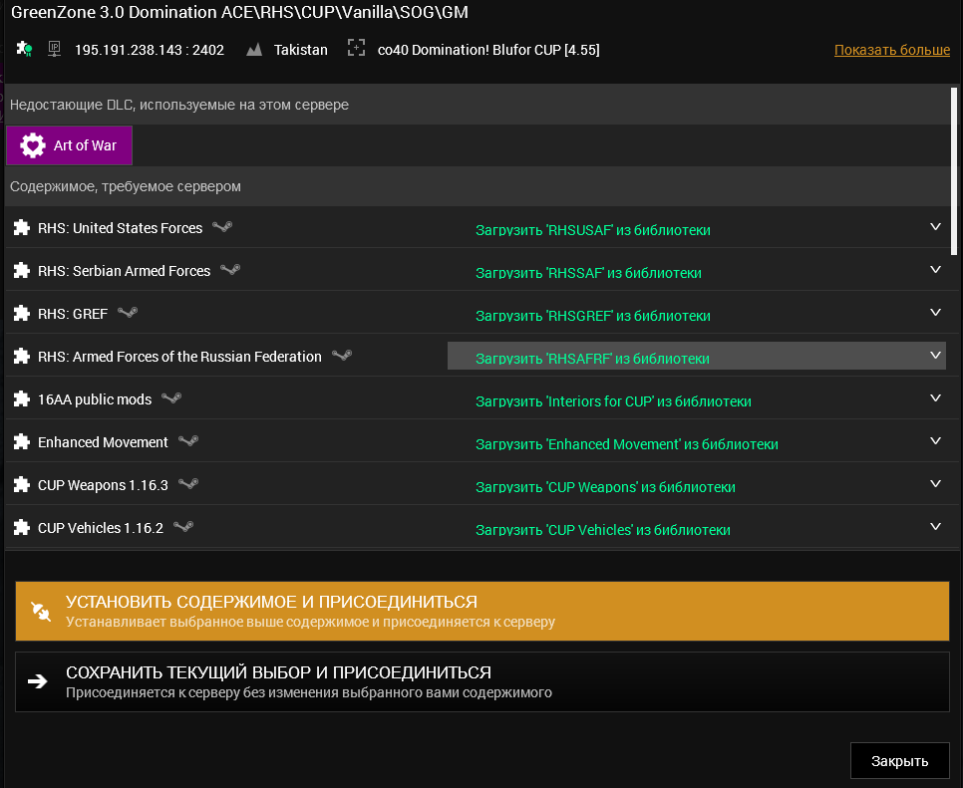The image size is (963, 788).
Task: Open Steam link beside RHS: GREF
Action: 128,313
